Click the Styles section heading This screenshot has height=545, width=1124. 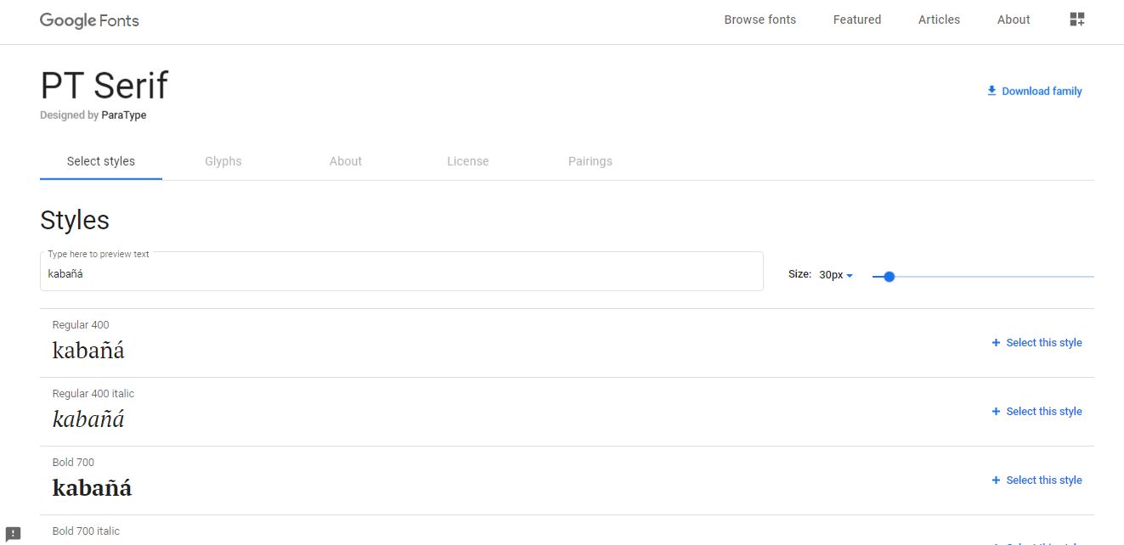point(75,220)
